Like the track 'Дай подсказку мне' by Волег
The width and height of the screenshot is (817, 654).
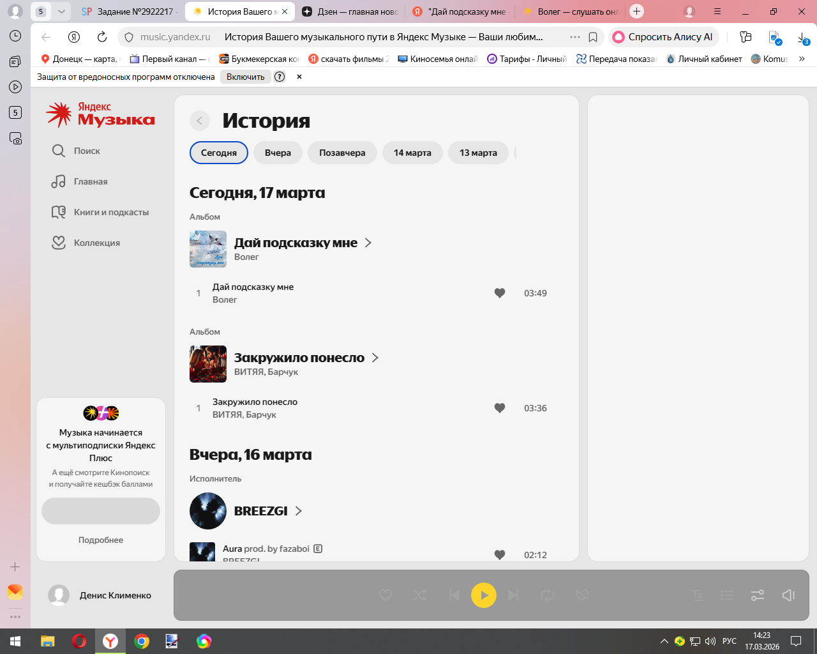500,293
